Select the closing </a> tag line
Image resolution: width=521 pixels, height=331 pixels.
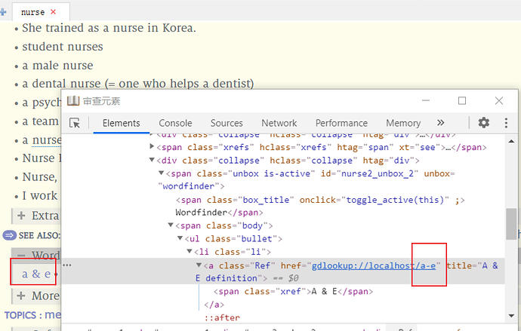(x=214, y=305)
